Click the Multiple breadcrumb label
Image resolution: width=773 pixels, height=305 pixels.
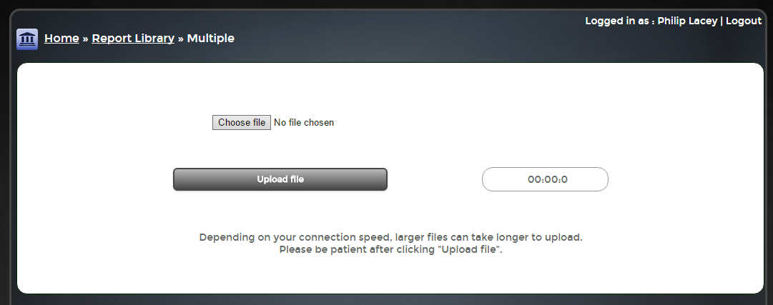(x=210, y=39)
